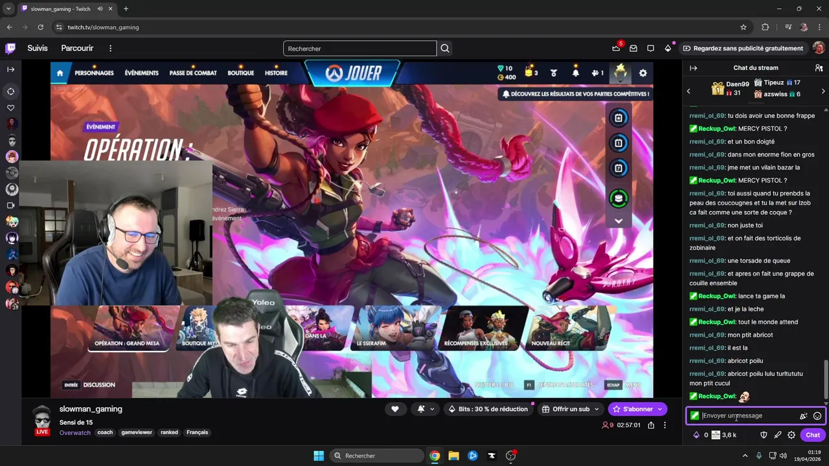Open more options three-dot menu in Twitch nav
Viewport: 829px width, 466px height.
(x=110, y=49)
